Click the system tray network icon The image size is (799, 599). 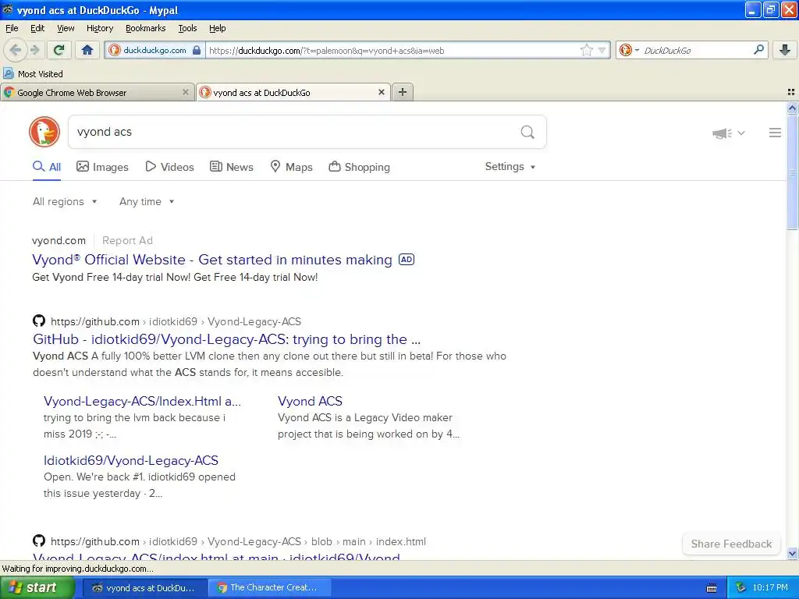click(x=740, y=588)
